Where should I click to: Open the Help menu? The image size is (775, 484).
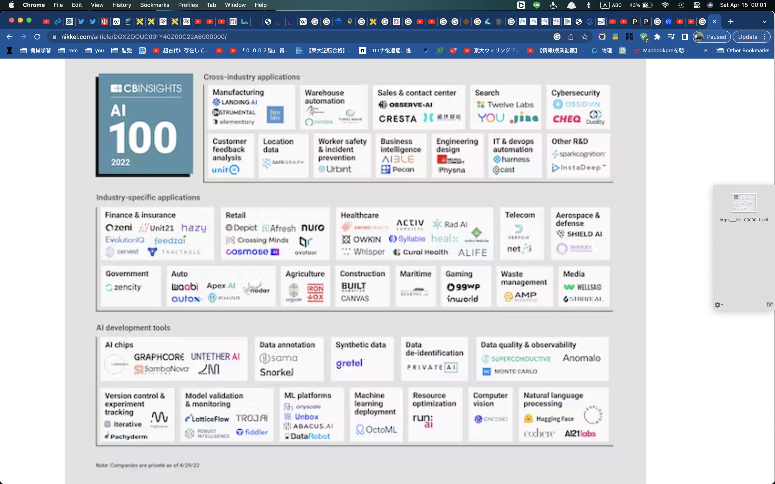pyautogui.click(x=260, y=5)
